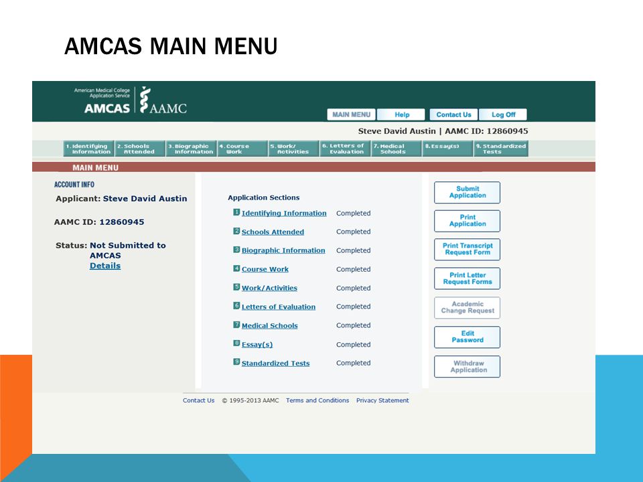Click the AMCAS AAMC logo

click(x=131, y=100)
